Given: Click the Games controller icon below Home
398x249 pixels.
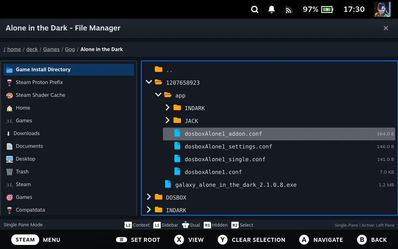Looking at the screenshot, I should (10, 121).
